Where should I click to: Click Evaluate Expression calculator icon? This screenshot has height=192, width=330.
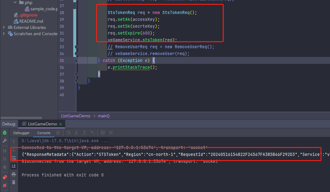pyautogui.click(x=103, y=133)
